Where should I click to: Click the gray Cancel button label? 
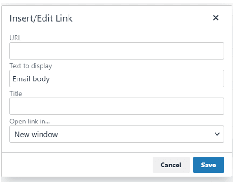click(x=171, y=165)
